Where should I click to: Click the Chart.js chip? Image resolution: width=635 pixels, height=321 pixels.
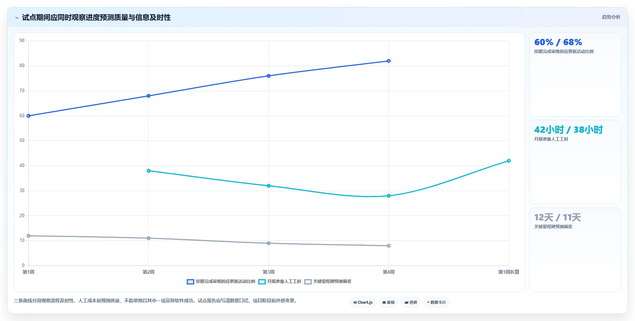(x=363, y=302)
